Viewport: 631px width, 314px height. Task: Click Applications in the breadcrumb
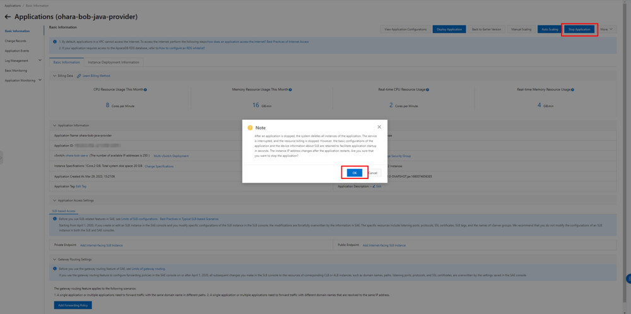13,6
